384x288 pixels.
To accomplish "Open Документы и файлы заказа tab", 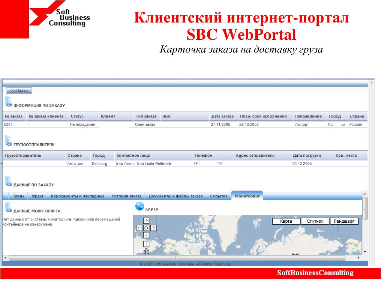I will tap(175, 196).
